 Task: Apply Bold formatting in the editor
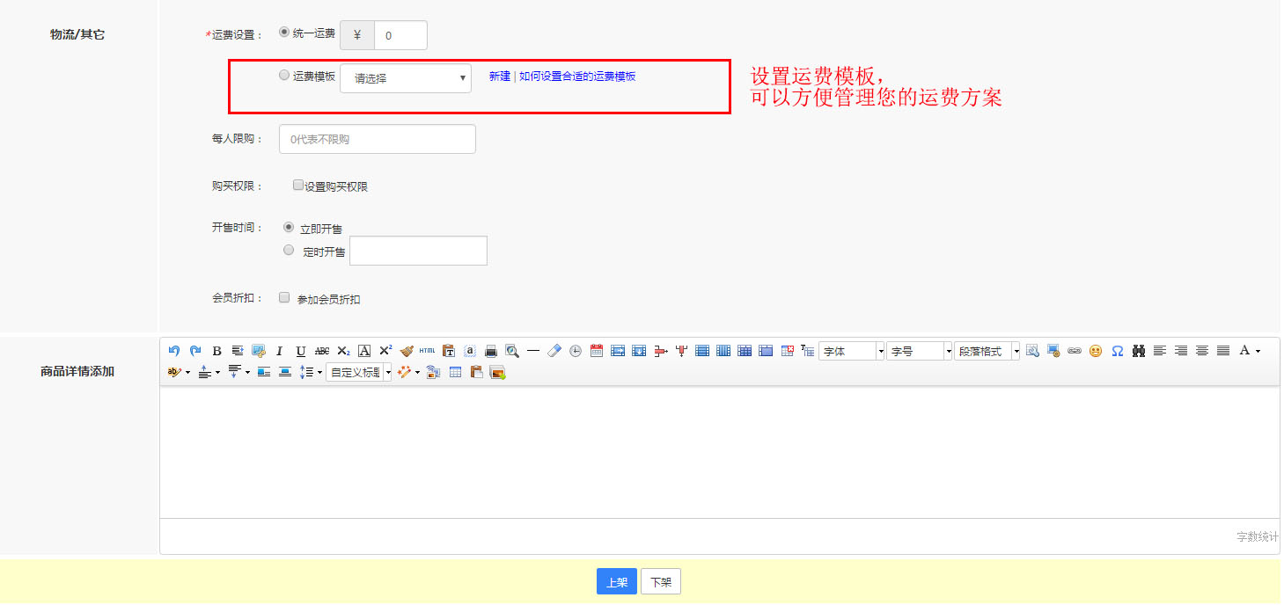pyautogui.click(x=216, y=350)
